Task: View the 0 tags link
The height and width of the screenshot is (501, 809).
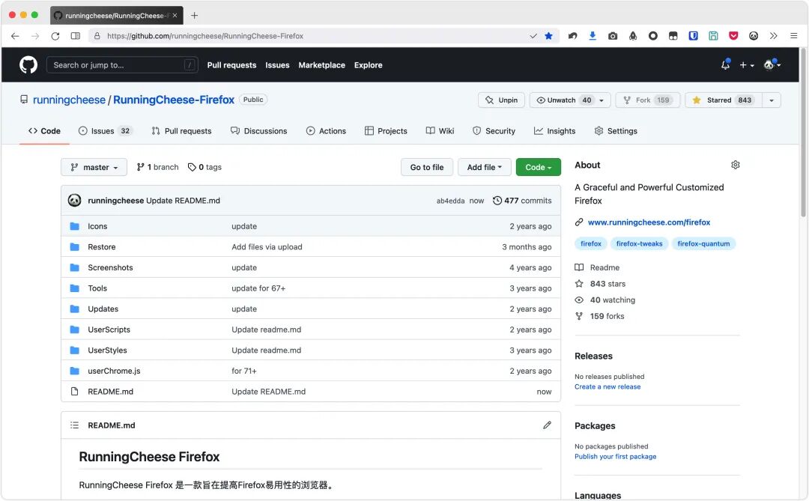Action: pos(204,167)
